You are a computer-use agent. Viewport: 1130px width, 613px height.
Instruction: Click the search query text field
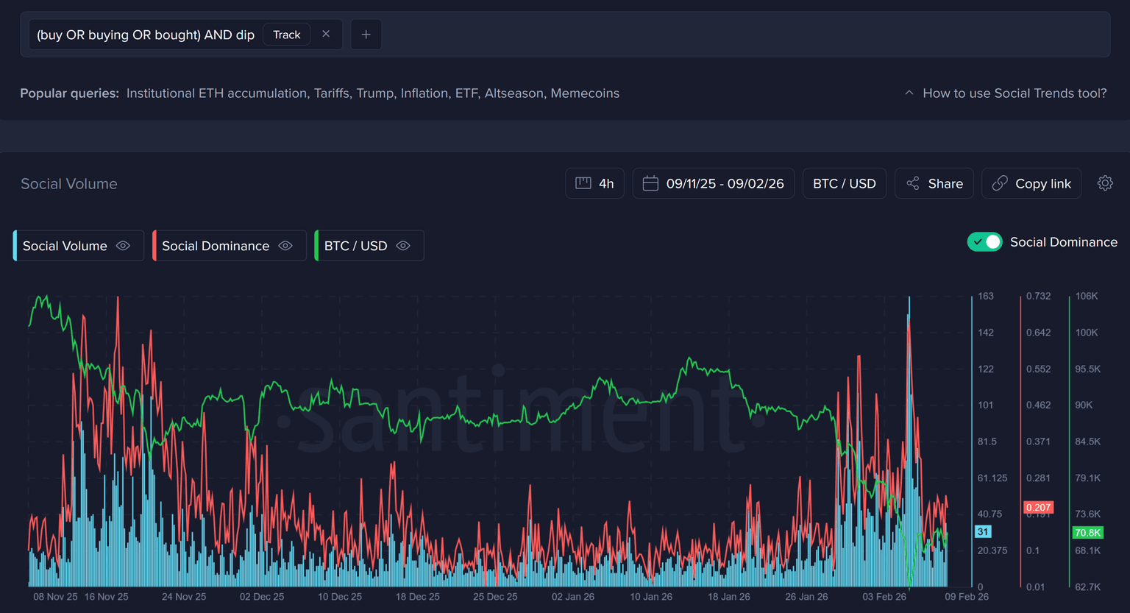146,35
